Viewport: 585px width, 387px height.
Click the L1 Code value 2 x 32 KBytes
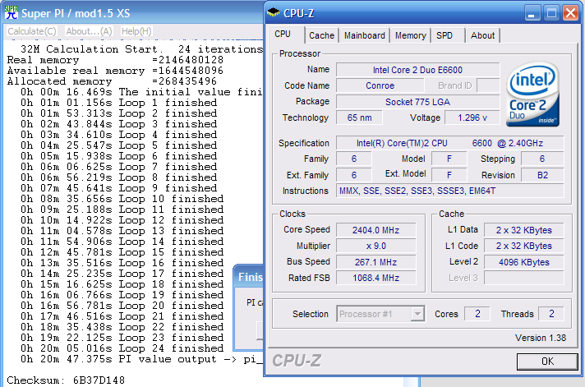click(524, 246)
